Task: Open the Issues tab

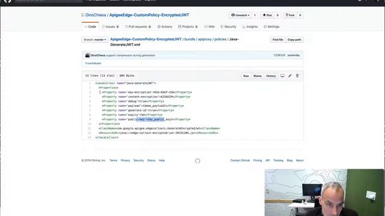Action: (110, 26)
